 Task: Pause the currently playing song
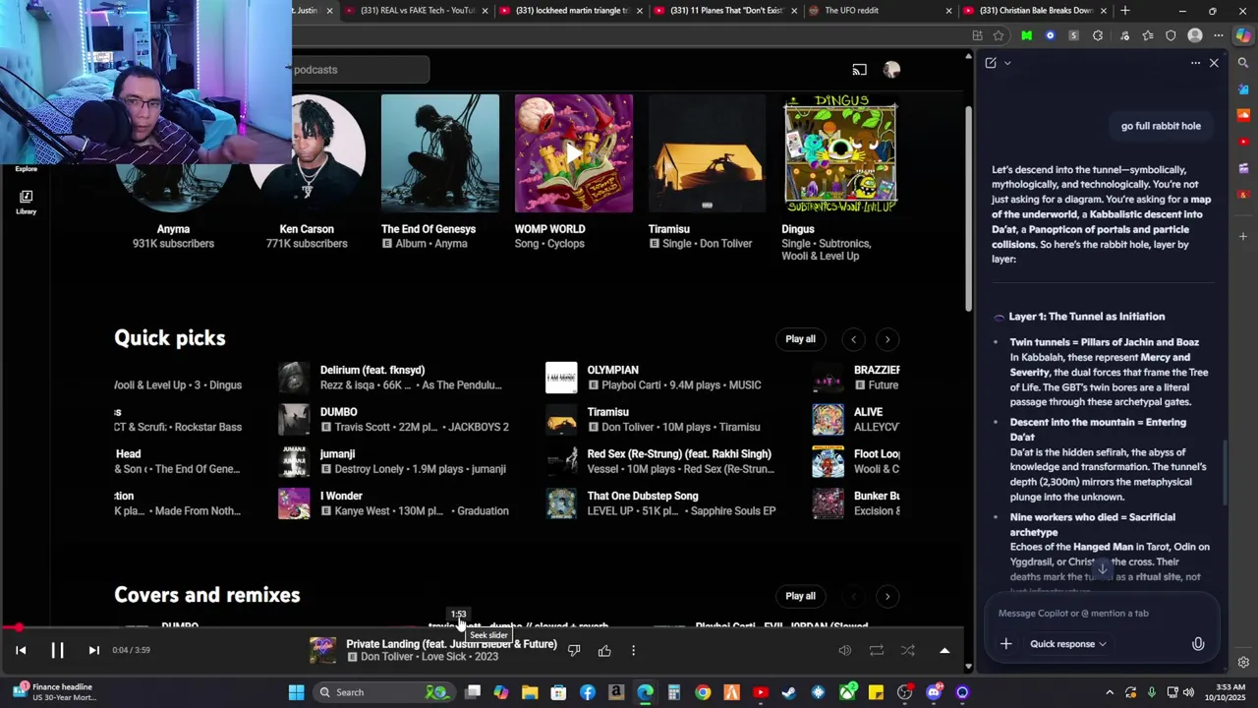tap(57, 650)
